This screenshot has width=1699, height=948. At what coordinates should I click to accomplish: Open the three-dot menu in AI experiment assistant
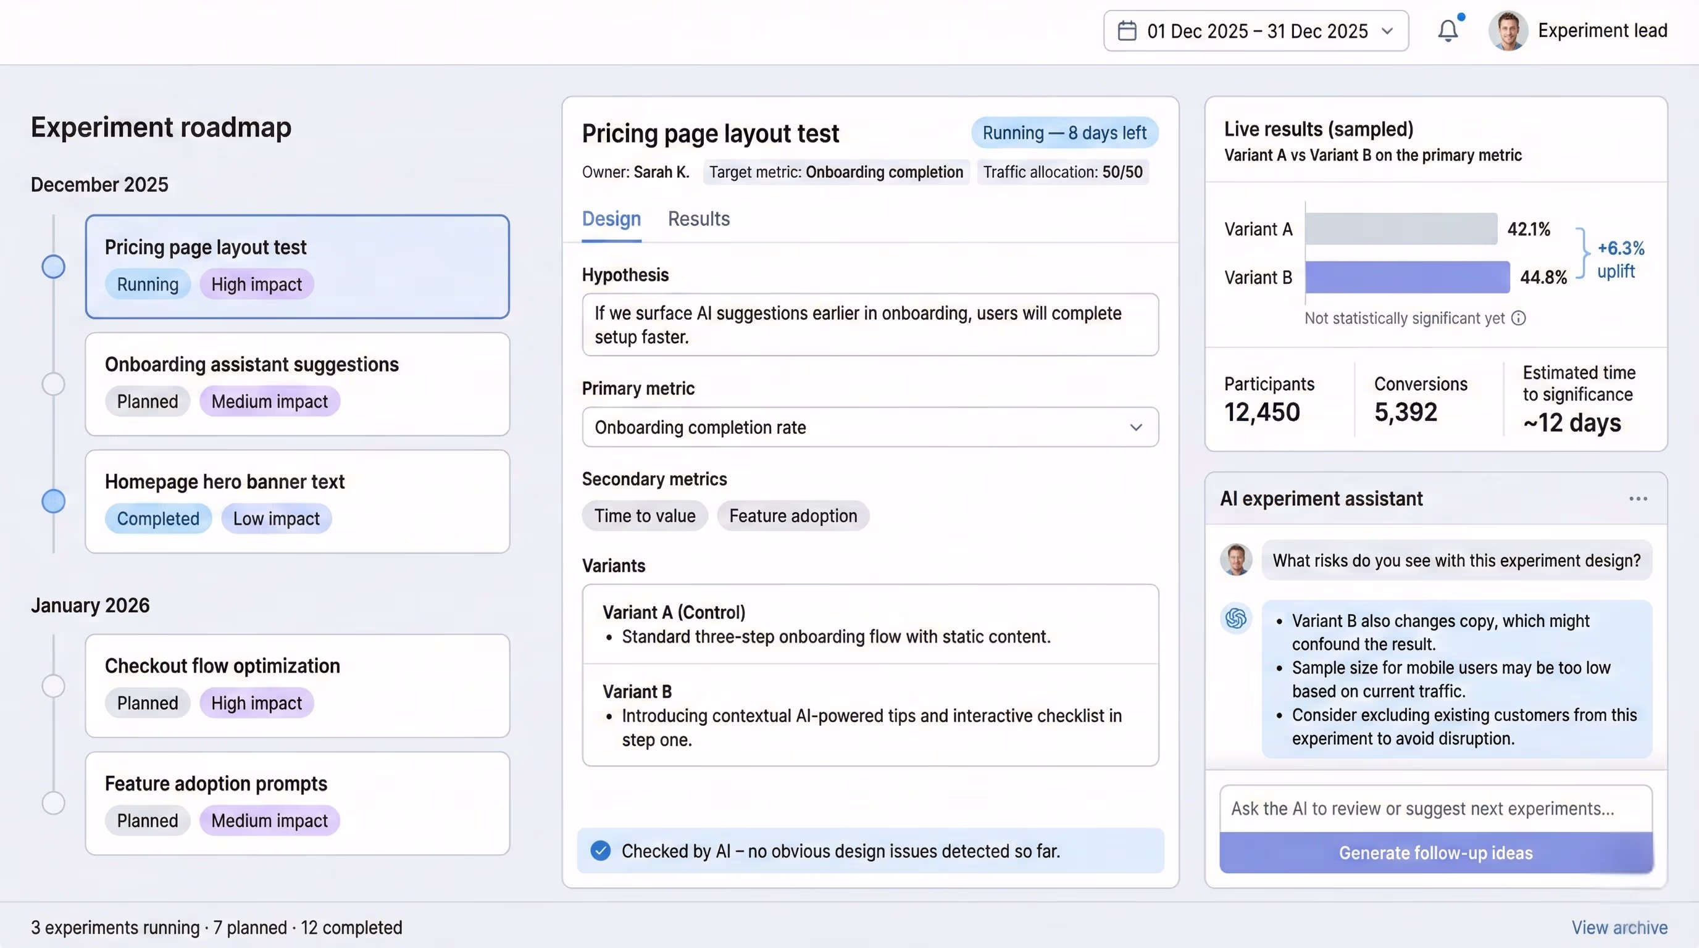pyautogui.click(x=1639, y=499)
